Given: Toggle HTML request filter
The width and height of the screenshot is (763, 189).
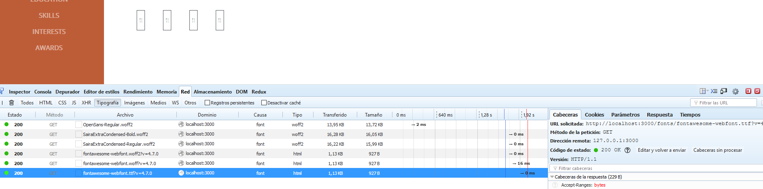Looking at the screenshot, I should [46, 103].
